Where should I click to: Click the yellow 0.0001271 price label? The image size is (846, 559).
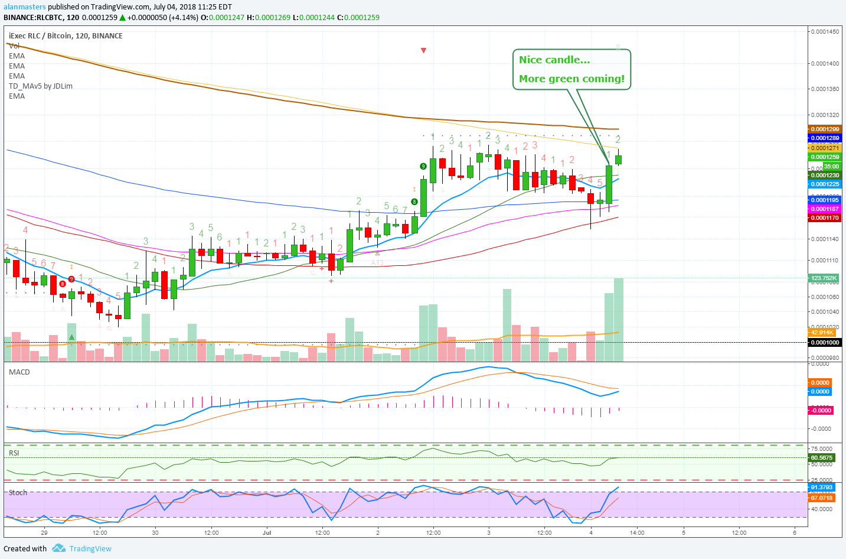point(824,148)
